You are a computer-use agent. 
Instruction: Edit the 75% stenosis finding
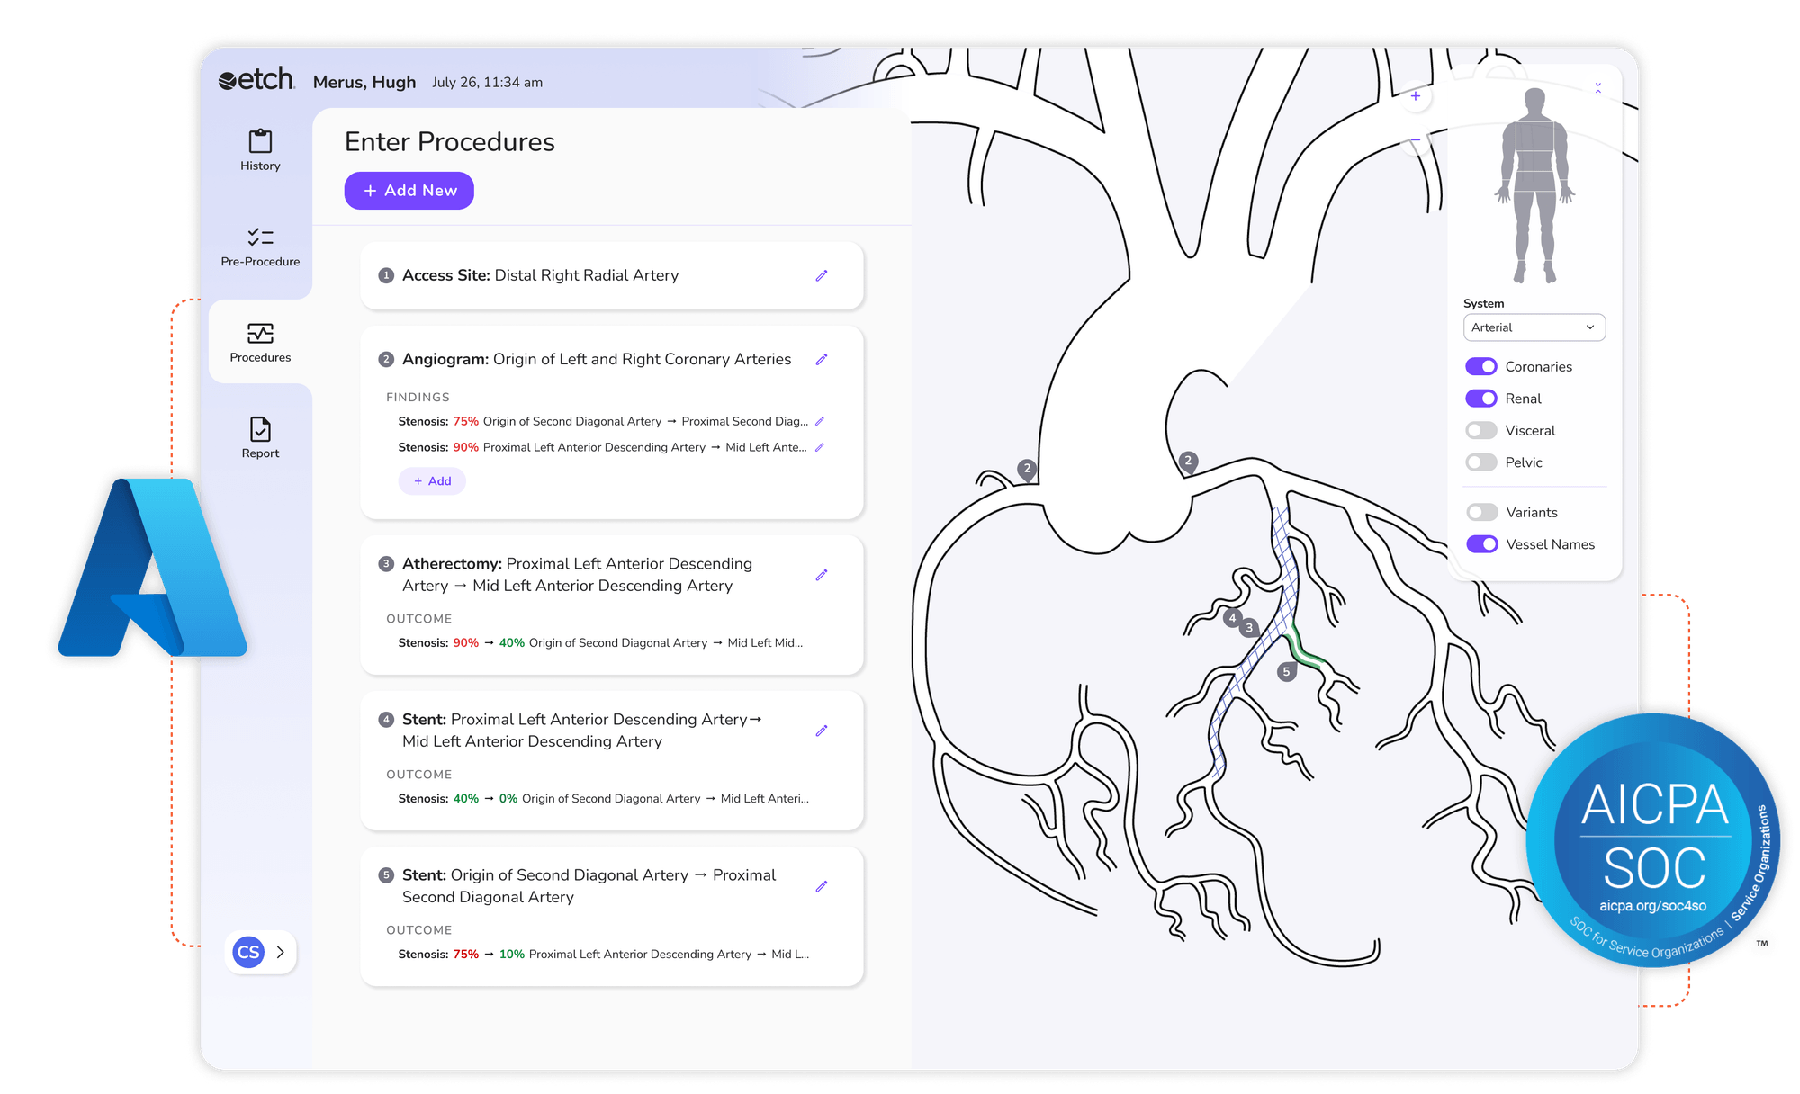[820, 421]
